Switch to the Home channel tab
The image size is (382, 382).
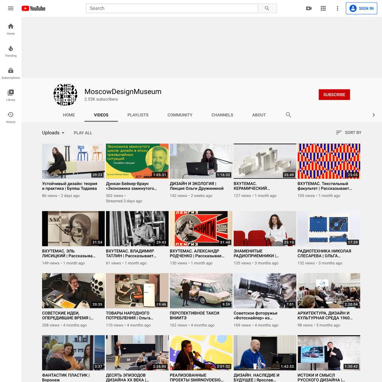pos(69,115)
